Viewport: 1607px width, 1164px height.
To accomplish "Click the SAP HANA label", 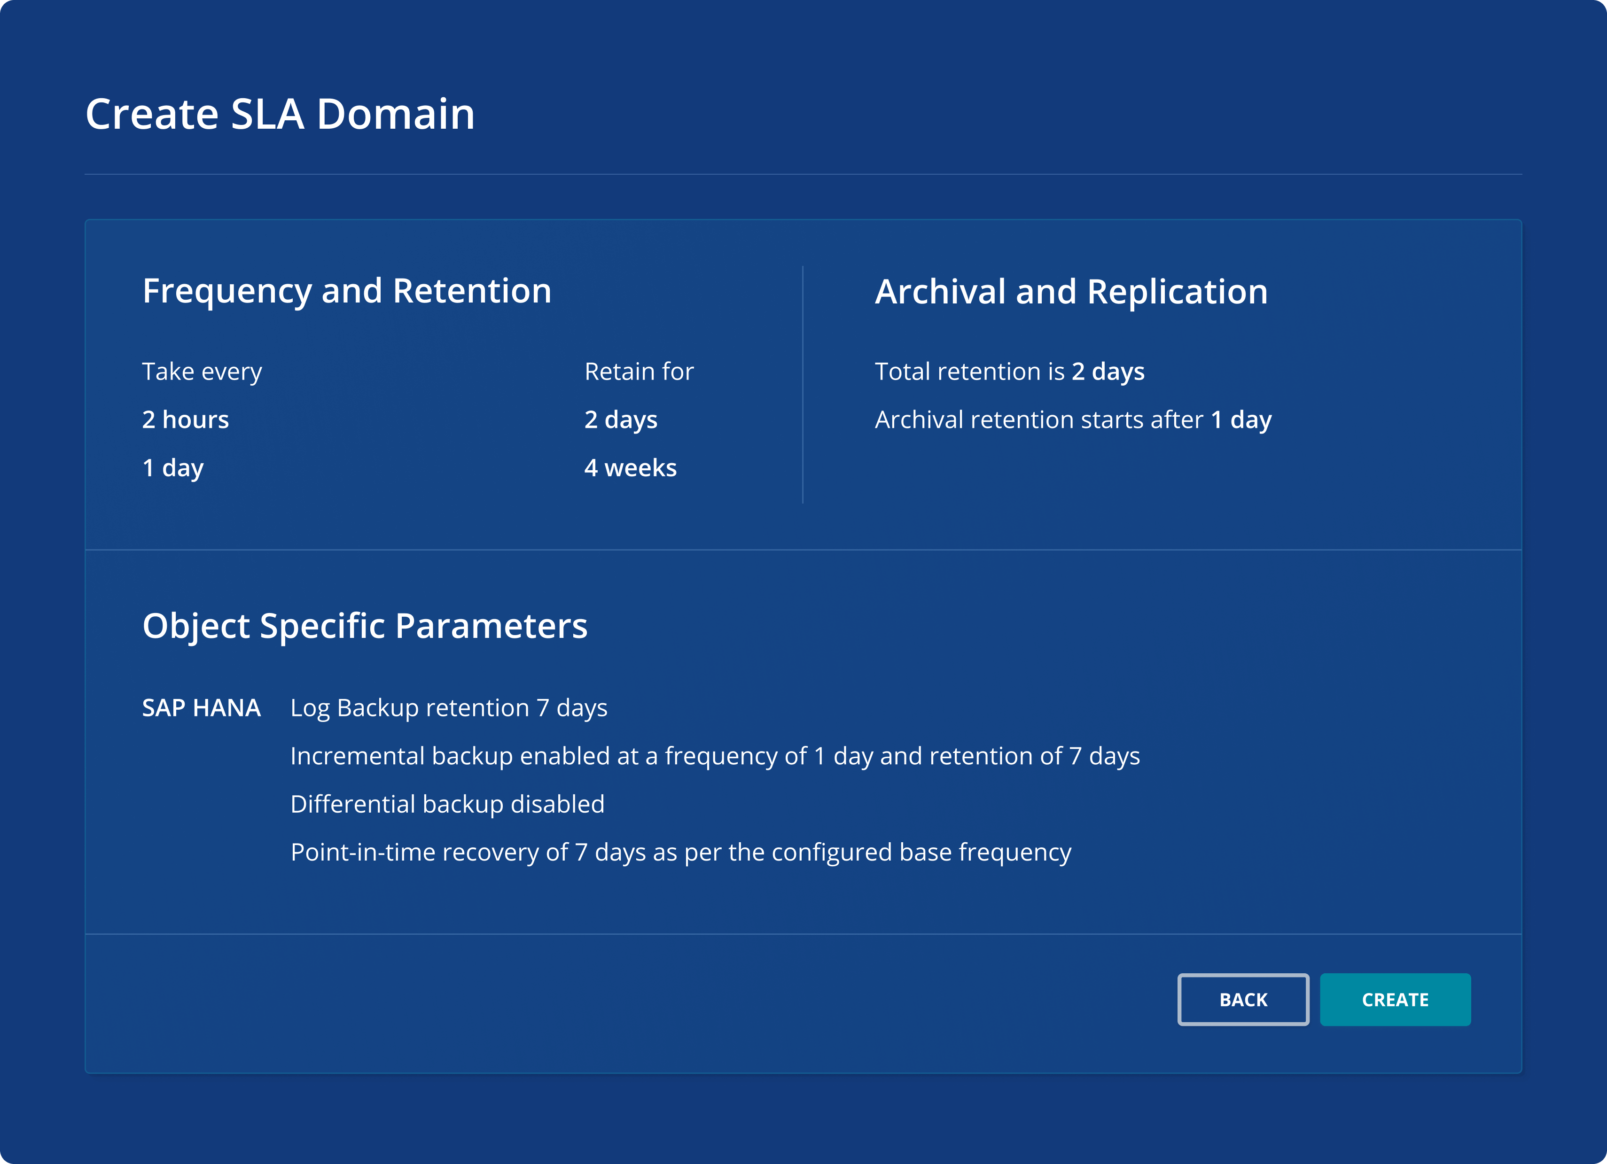I will pos(201,708).
